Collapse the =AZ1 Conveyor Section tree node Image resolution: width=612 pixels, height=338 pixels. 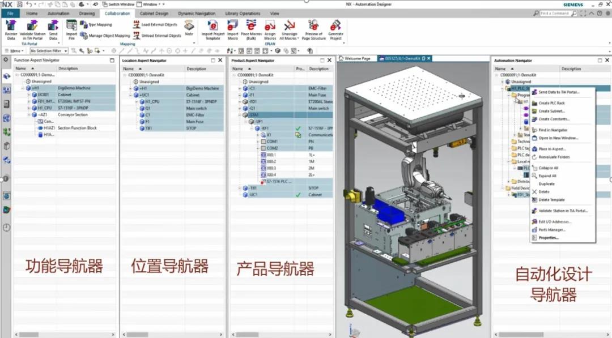coord(29,114)
